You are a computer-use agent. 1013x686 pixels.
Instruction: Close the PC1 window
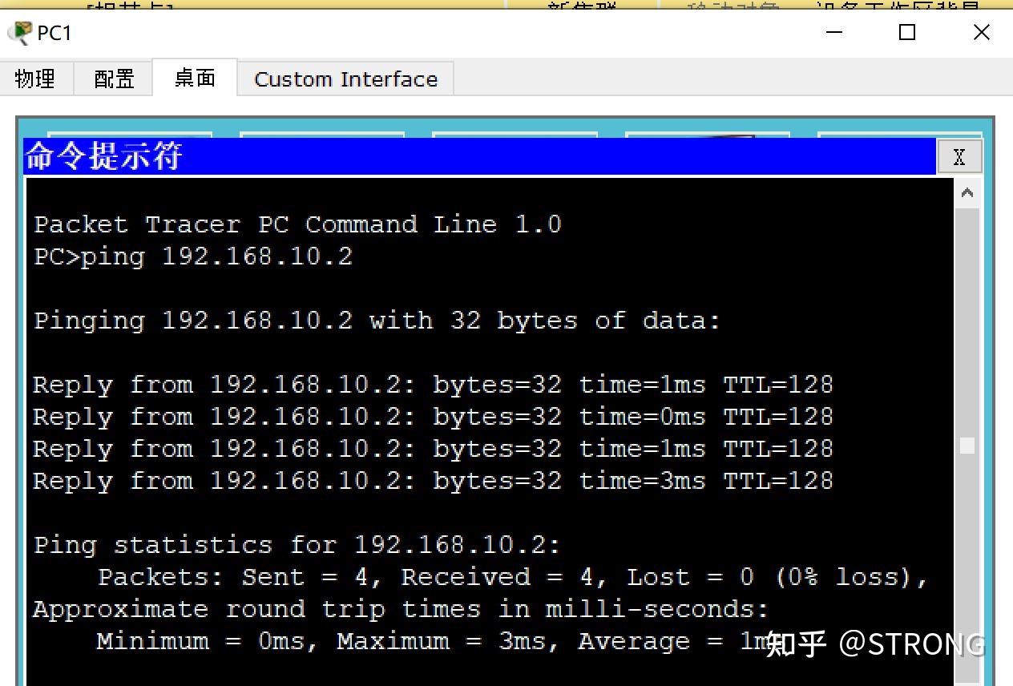pos(981,33)
